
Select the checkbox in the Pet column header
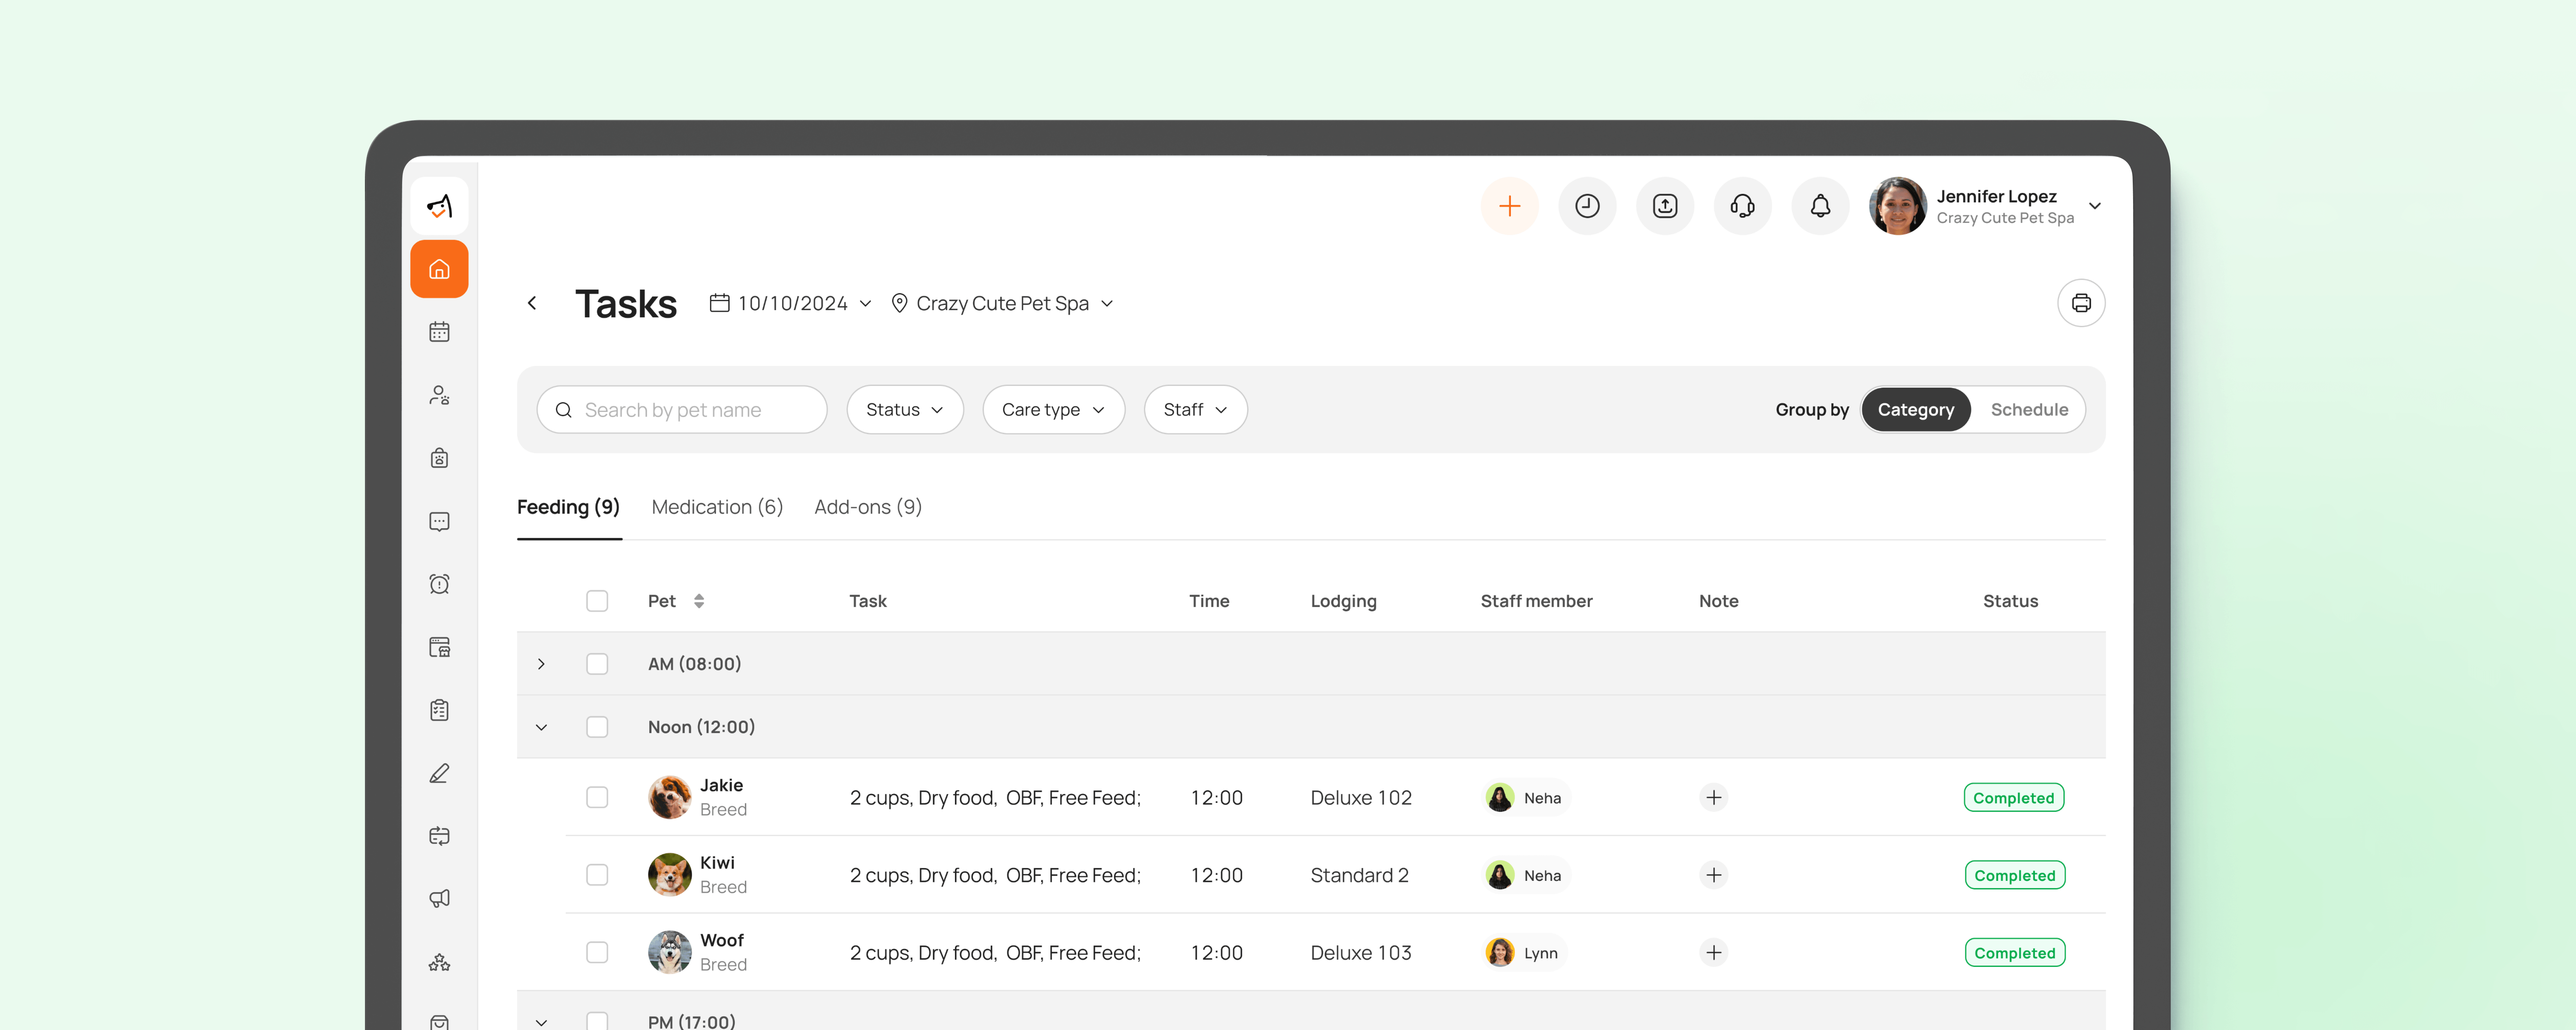[x=597, y=600]
